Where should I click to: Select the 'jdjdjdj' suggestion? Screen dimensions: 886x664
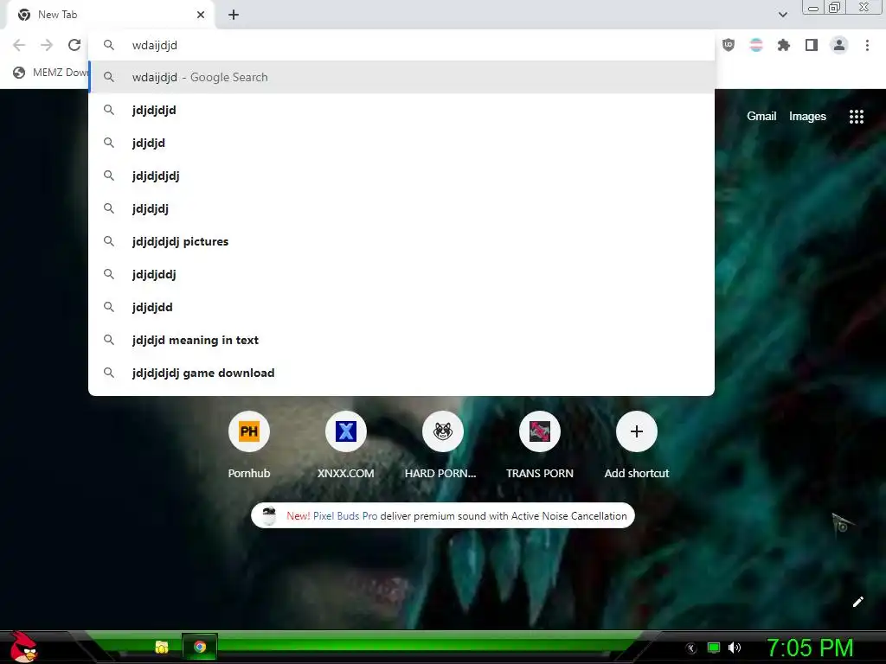click(401, 208)
